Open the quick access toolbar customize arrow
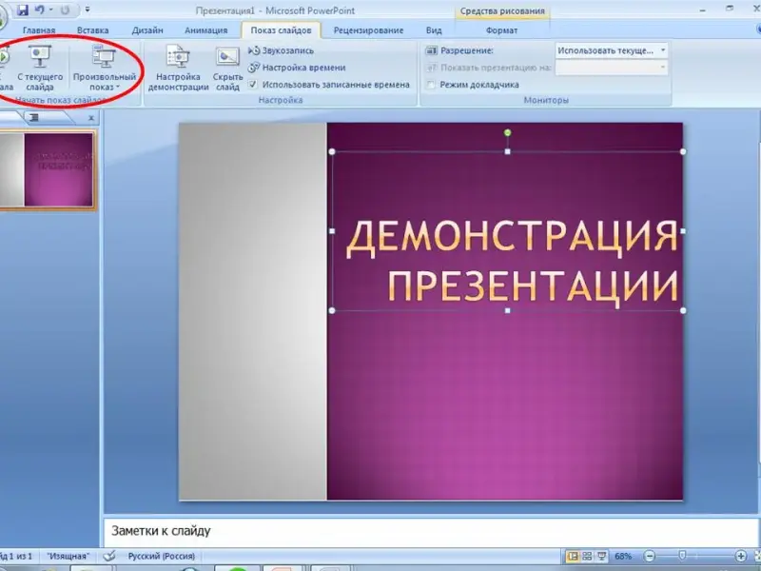 pos(88,10)
